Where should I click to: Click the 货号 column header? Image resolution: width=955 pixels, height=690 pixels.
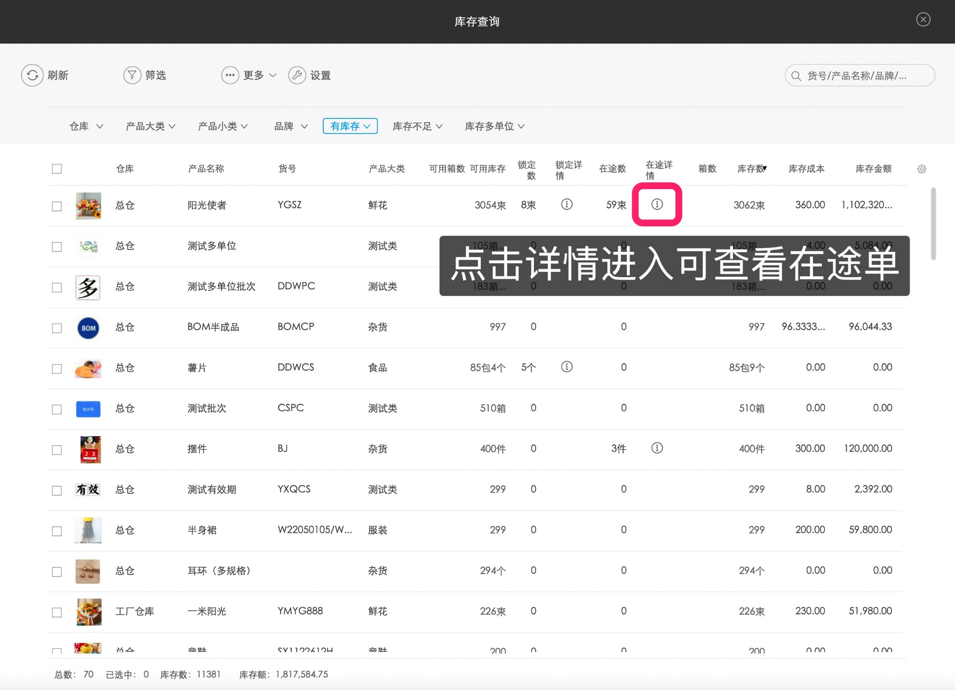pyautogui.click(x=287, y=169)
